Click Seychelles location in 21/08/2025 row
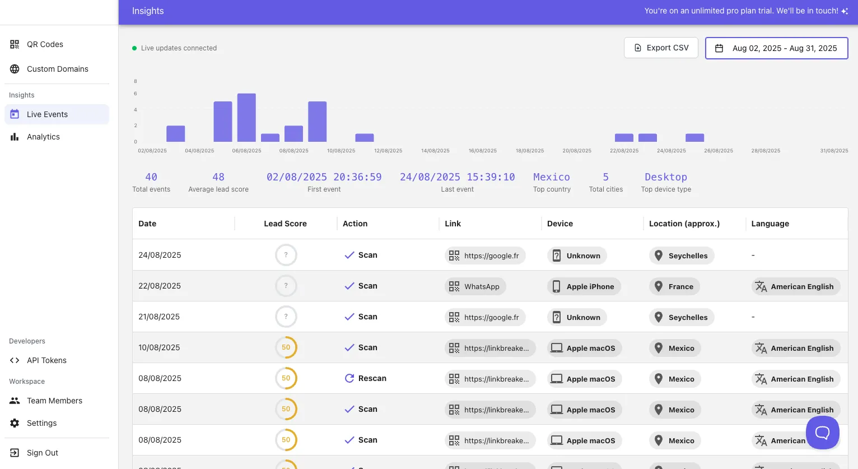Viewport: 858px width, 469px height. [682, 317]
